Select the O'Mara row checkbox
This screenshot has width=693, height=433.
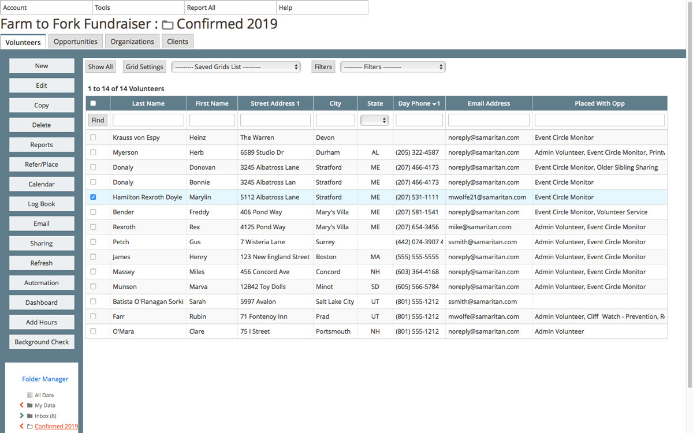click(93, 331)
